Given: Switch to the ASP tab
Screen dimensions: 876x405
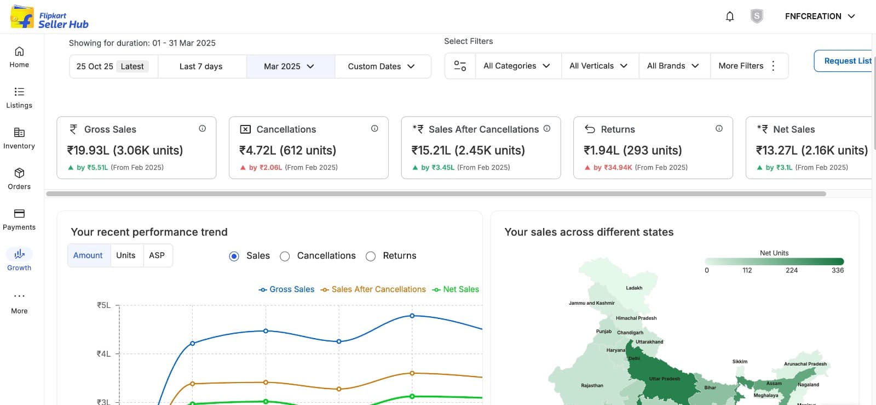Looking at the screenshot, I should click(157, 255).
